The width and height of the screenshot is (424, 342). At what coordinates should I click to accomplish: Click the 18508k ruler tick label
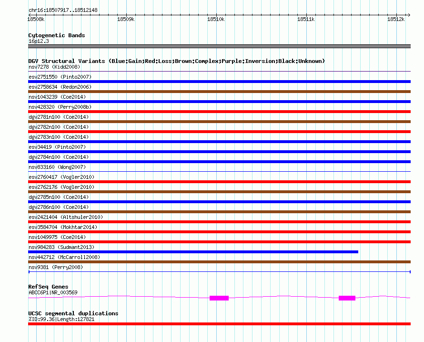pyautogui.click(x=36, y=19)
